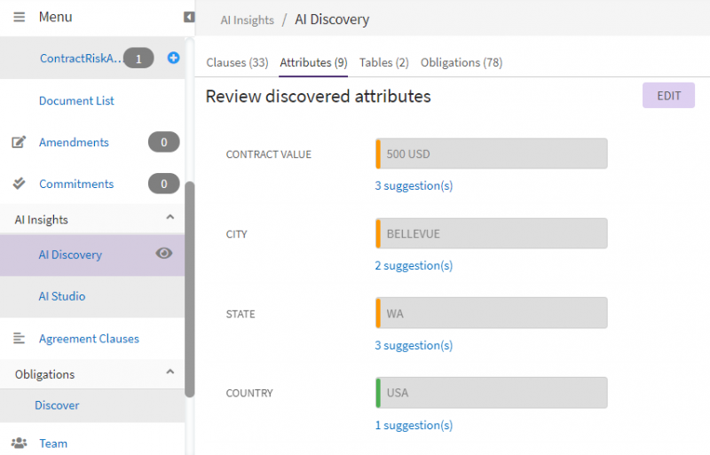Show the 2 suggestions for City
Image resolution: width=710 pixels, height=455 pixels.
(x=414, y=265)
